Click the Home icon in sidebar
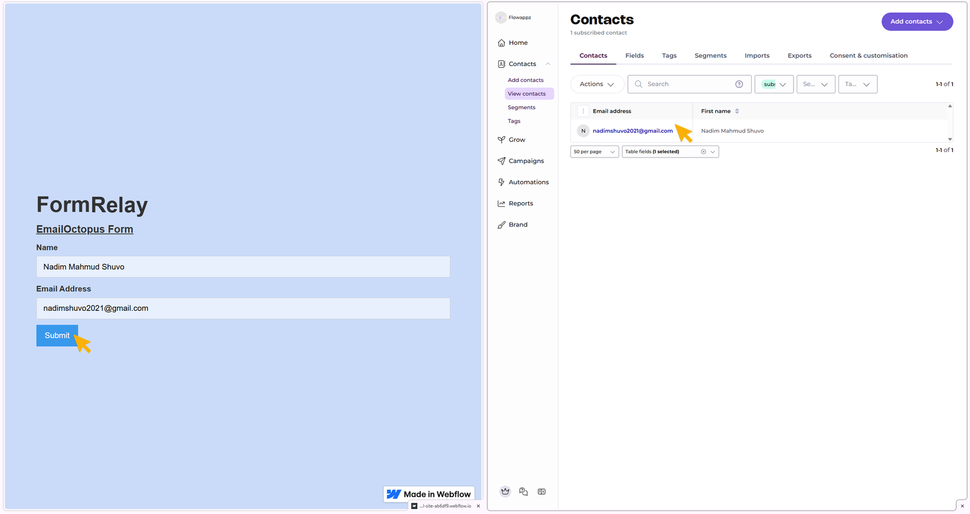Viewport: 970px width, 514px height. coord(501,43)
